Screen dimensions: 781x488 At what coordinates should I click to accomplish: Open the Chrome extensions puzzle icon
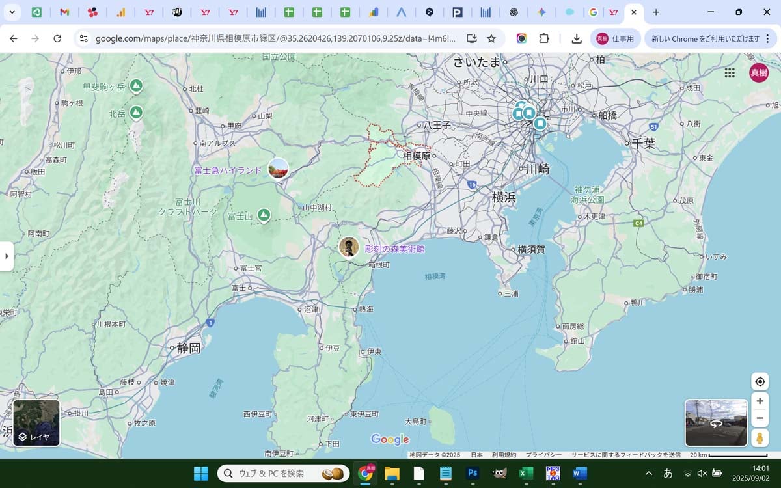click(544, 38)
